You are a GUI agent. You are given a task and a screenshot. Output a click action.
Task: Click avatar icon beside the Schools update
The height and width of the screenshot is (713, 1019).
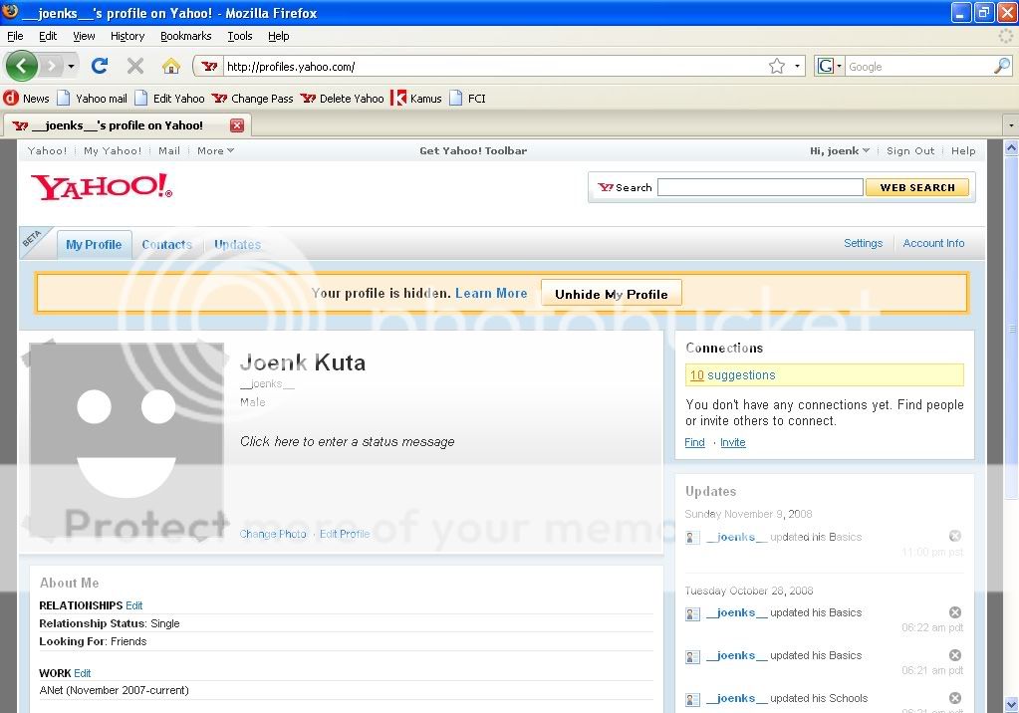point(692,699)
